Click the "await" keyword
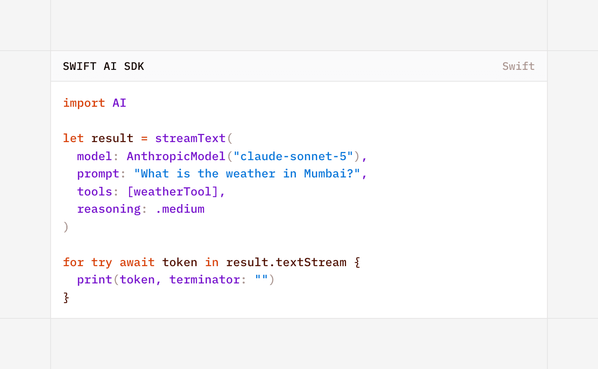 point(137,262)
